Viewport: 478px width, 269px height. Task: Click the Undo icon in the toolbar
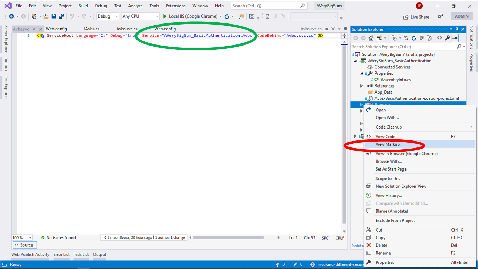(x=72, y=16)
